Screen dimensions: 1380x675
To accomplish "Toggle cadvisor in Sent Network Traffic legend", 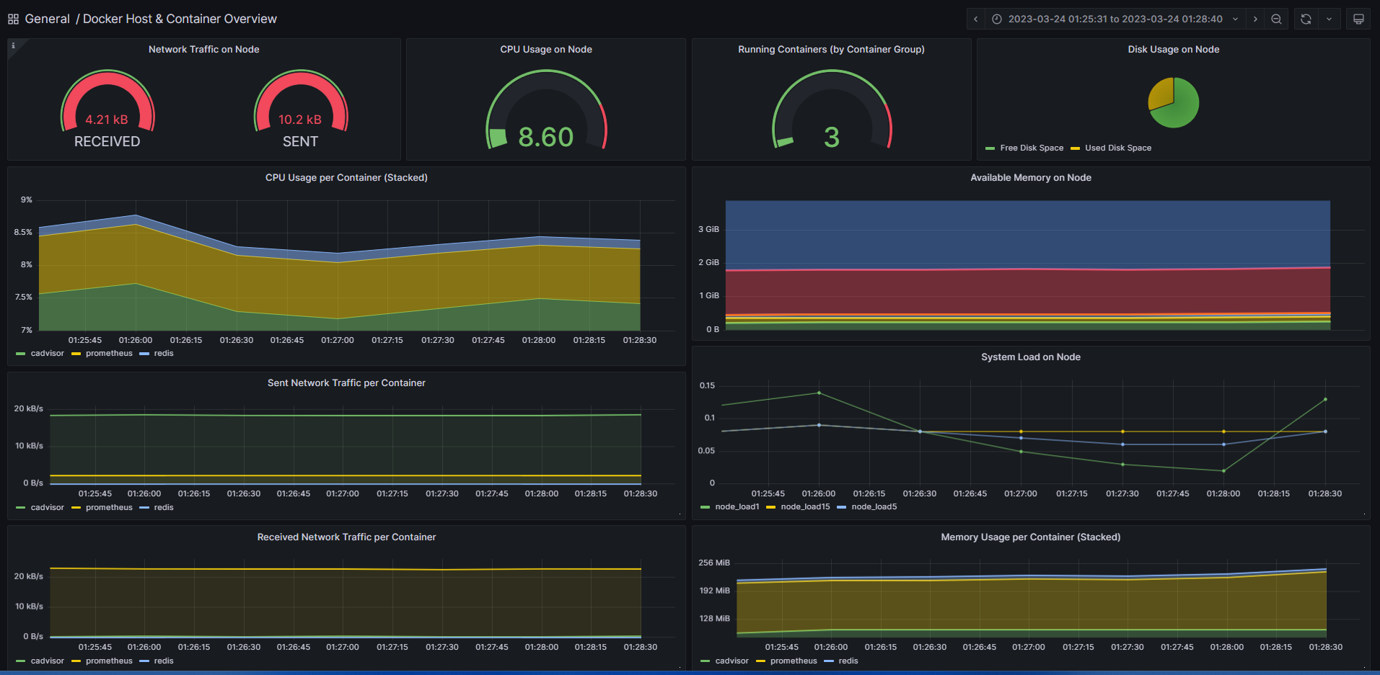I will coord(48,507).
